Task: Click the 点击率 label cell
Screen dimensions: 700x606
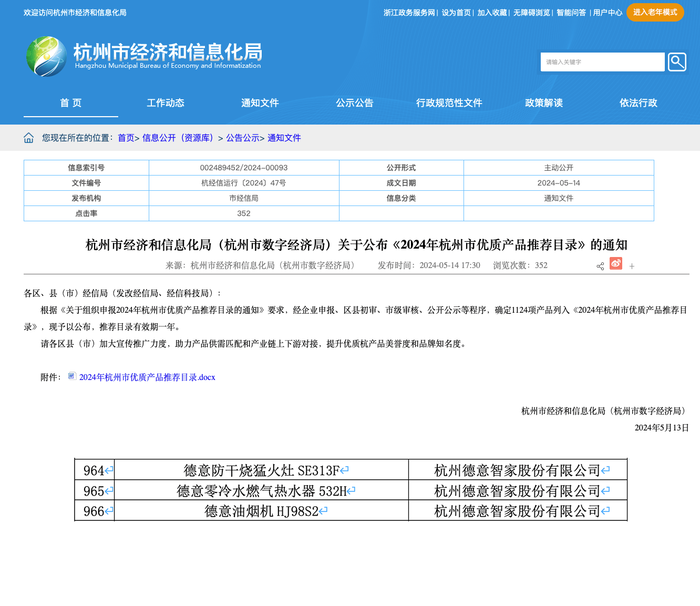Action: (86, 213)
